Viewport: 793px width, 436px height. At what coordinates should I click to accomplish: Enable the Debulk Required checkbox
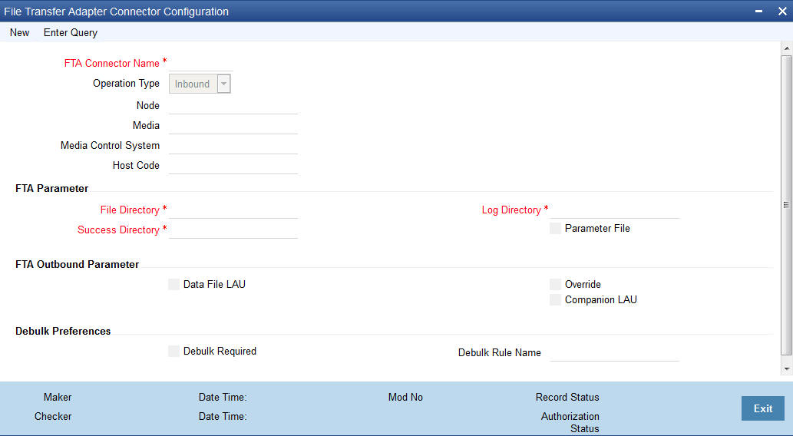click(174, 351)
